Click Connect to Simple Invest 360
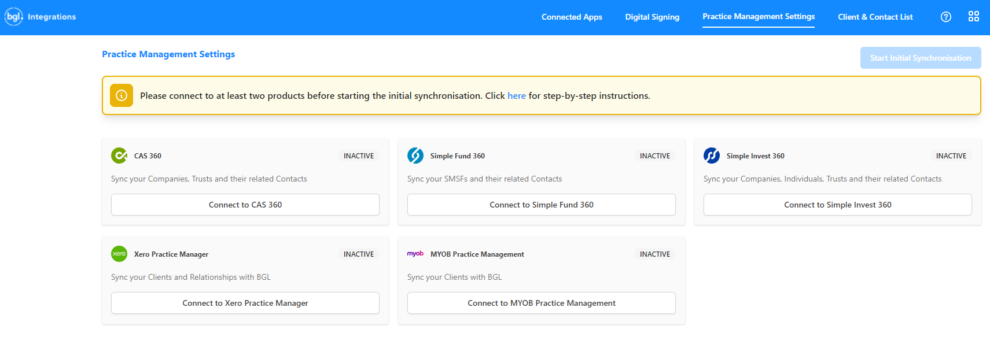 838,205
